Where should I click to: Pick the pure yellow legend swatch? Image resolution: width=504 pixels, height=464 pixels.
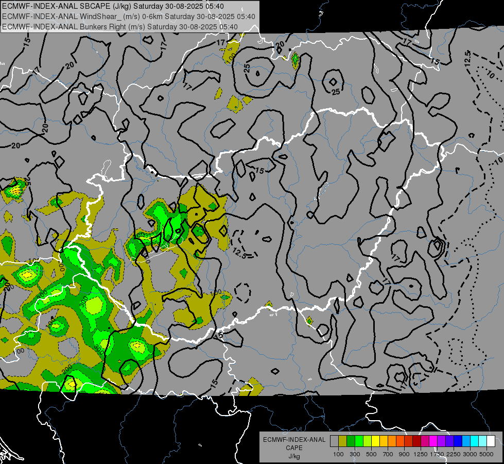pos(375,441)
